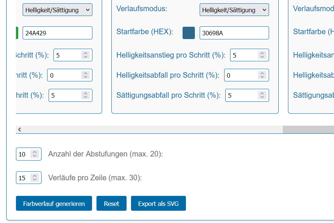Edit the Startfarbe HEX field containing 30698A
The width and height of the screenshot is (334, 223).
(234, 33)
